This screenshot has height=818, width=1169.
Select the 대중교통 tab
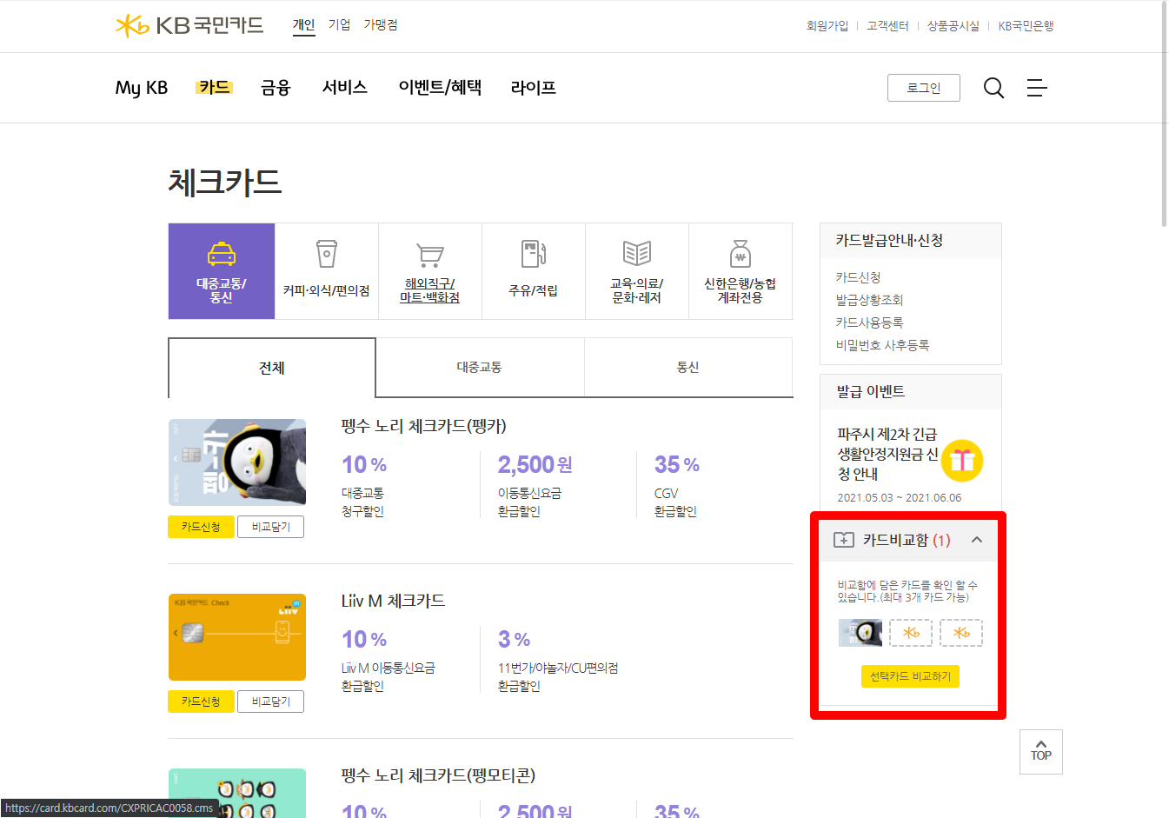coord(480,368)
